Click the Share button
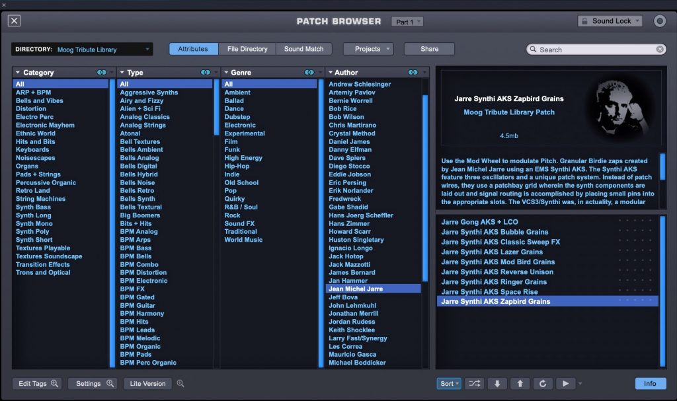The height and width of the screenshot is (401, 677). pyautogui.click(x=429, y=49)
